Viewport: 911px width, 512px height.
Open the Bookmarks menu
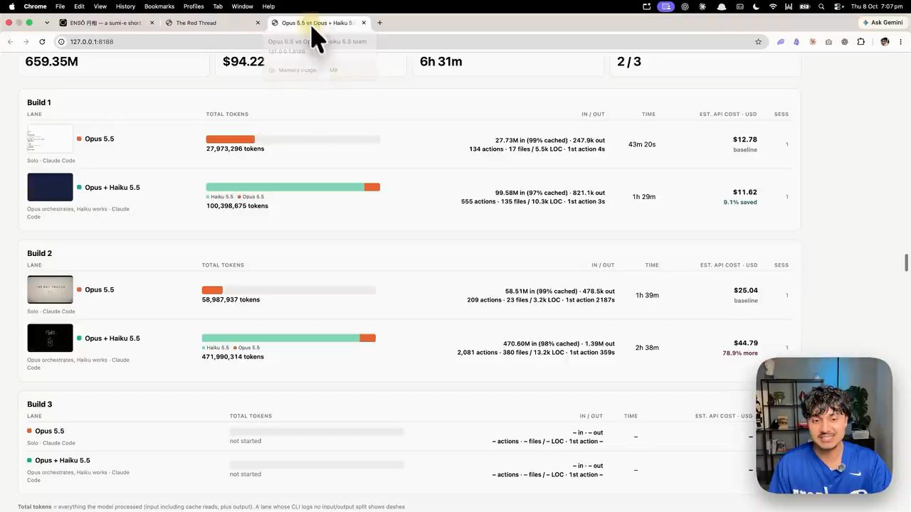159,6
